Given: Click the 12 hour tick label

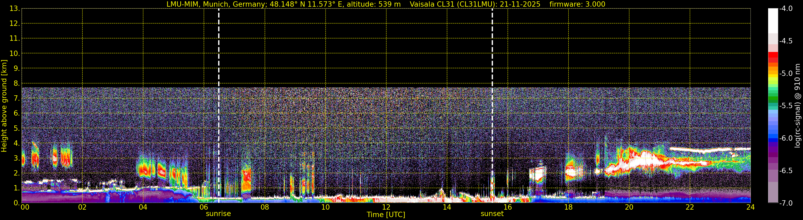Looking at the screenshot, I should tap(386, 207).
